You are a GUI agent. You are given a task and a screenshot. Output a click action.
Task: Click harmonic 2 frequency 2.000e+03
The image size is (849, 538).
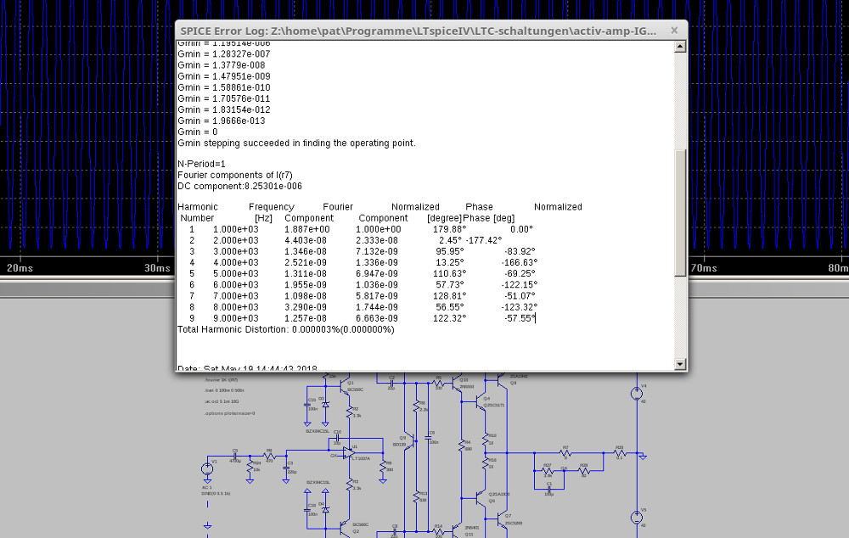(x=235, y=240)
